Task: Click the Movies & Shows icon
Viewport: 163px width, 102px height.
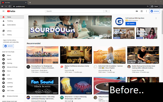Action: (x=3, y=67)
